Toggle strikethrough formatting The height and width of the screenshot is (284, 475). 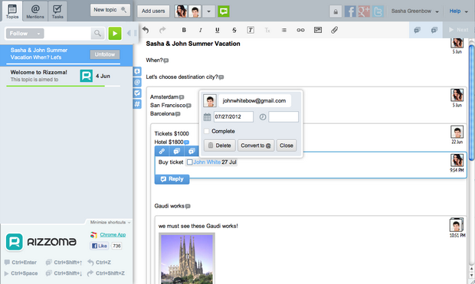point(234,30)
